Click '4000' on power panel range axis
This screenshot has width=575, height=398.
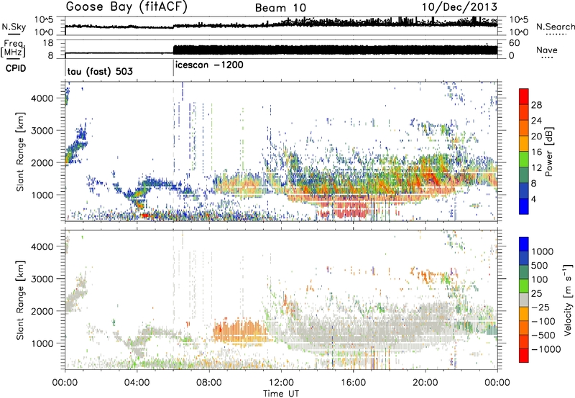[43, 98]
